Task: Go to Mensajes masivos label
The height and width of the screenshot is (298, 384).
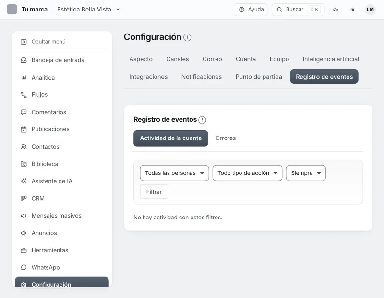Action: [x=56, y=216]
